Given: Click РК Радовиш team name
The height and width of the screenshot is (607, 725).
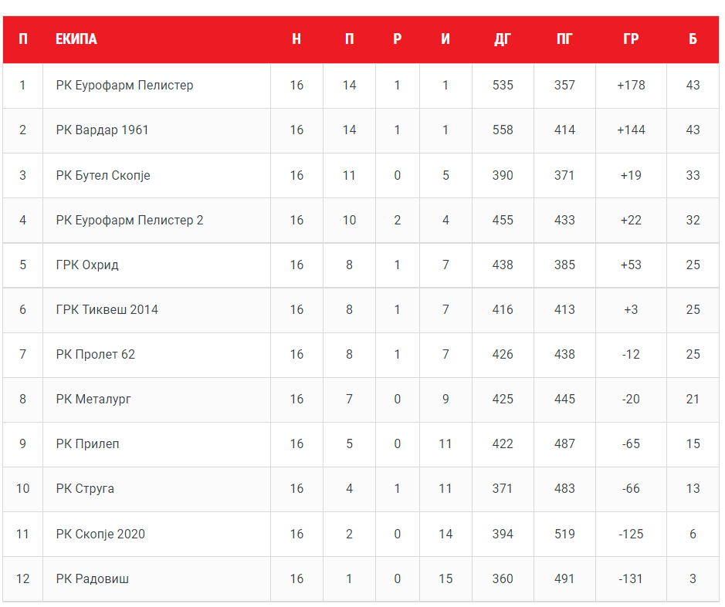Looking at the screenshot, I should 92,578.
